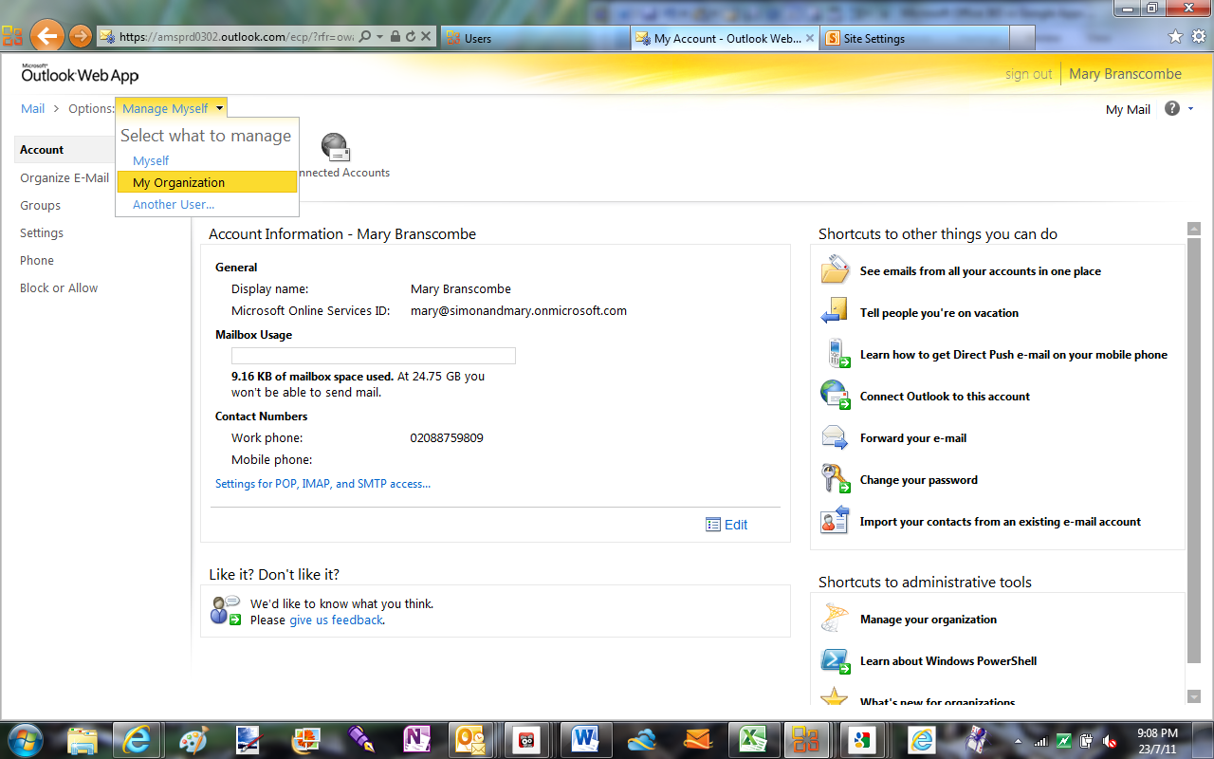Click the Import your contacts icon
This screenshot has width=1214, height=759.
point(835,521)
